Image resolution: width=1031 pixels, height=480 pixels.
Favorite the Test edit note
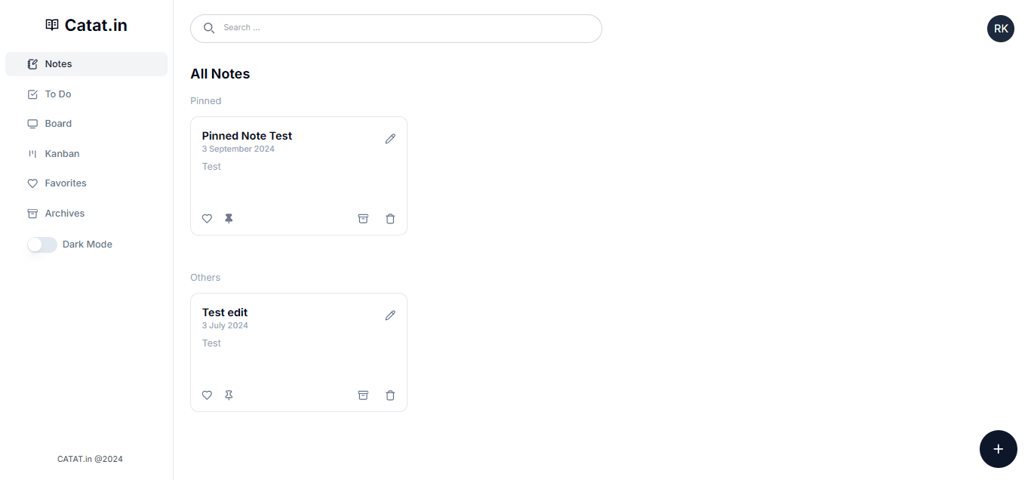click(x=207, y=395)
